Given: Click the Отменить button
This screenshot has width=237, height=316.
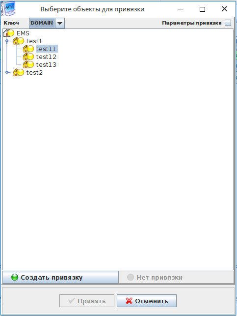Looking at the screenshot, I should [147, 301].
